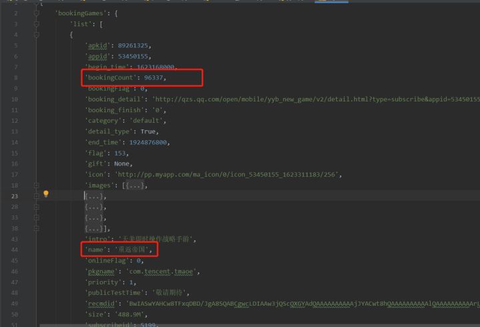
Task: Expand the 'images' fold marker on line 18
Action: (37, 186)
